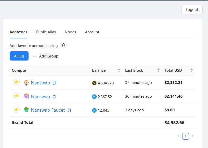The image size is (208, 148).
Task: Open the Nanswap Faucet account link
Action: [48, 110]
